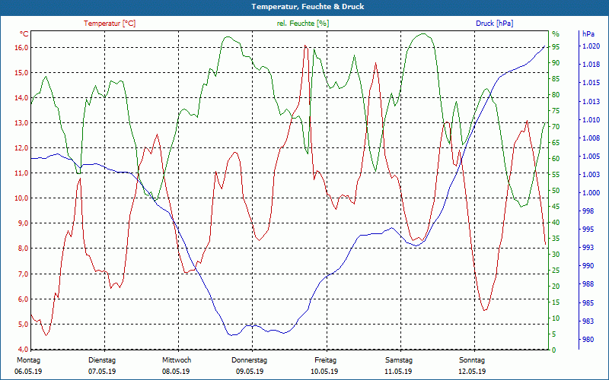609x380 pixels.
Task: Click the blue '1.003' pressure axis value
Action: pyautogui.click(x=591, y=175)
